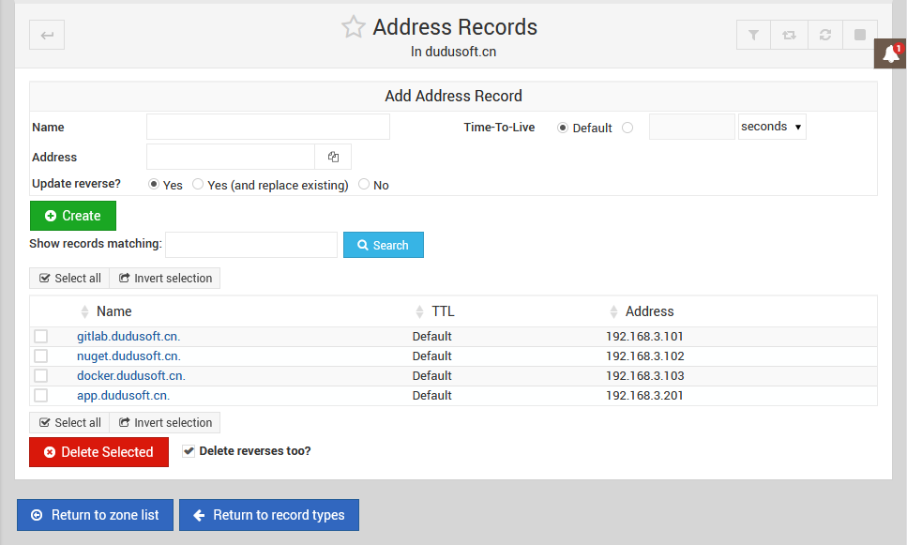Click the retweet-style arrows icon
The width and height of the screenshot is (907, 545).
789,36
